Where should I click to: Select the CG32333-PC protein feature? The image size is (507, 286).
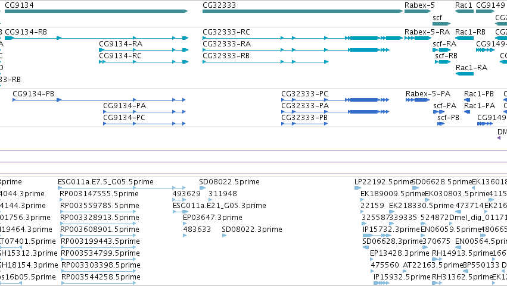(x=335, y=100)
